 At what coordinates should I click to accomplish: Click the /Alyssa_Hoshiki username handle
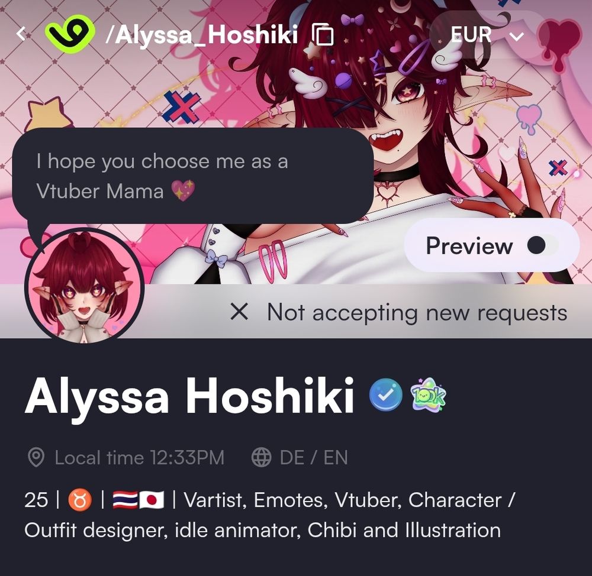click(x=202, y=34)
